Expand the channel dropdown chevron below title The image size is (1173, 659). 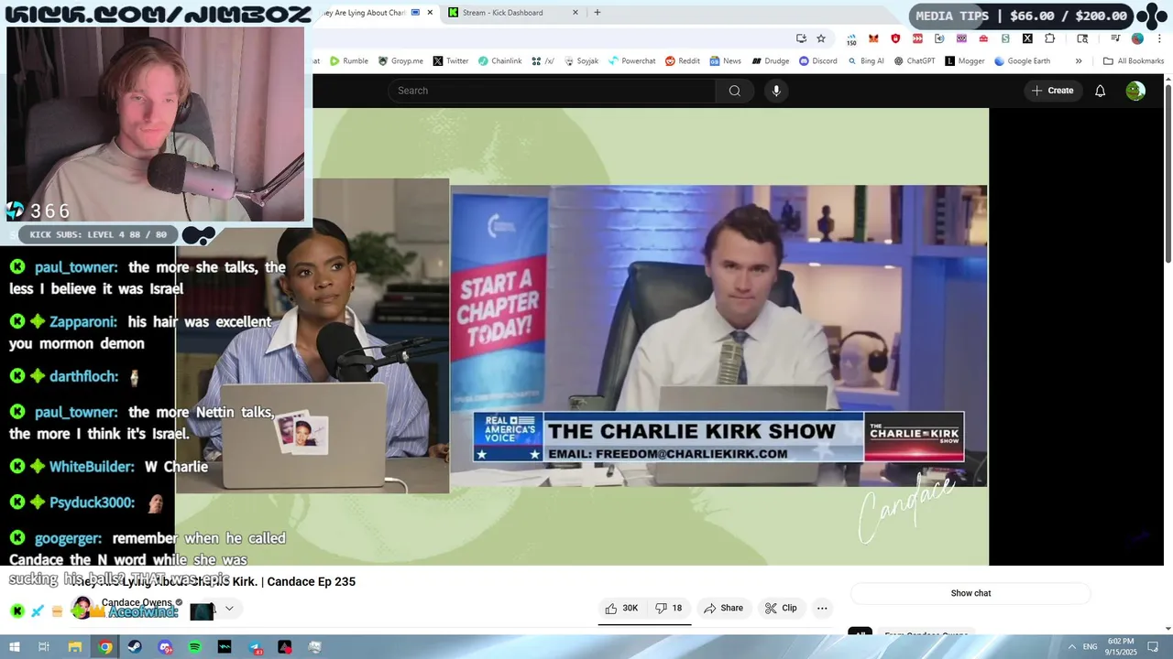click(x=229, y=608)
